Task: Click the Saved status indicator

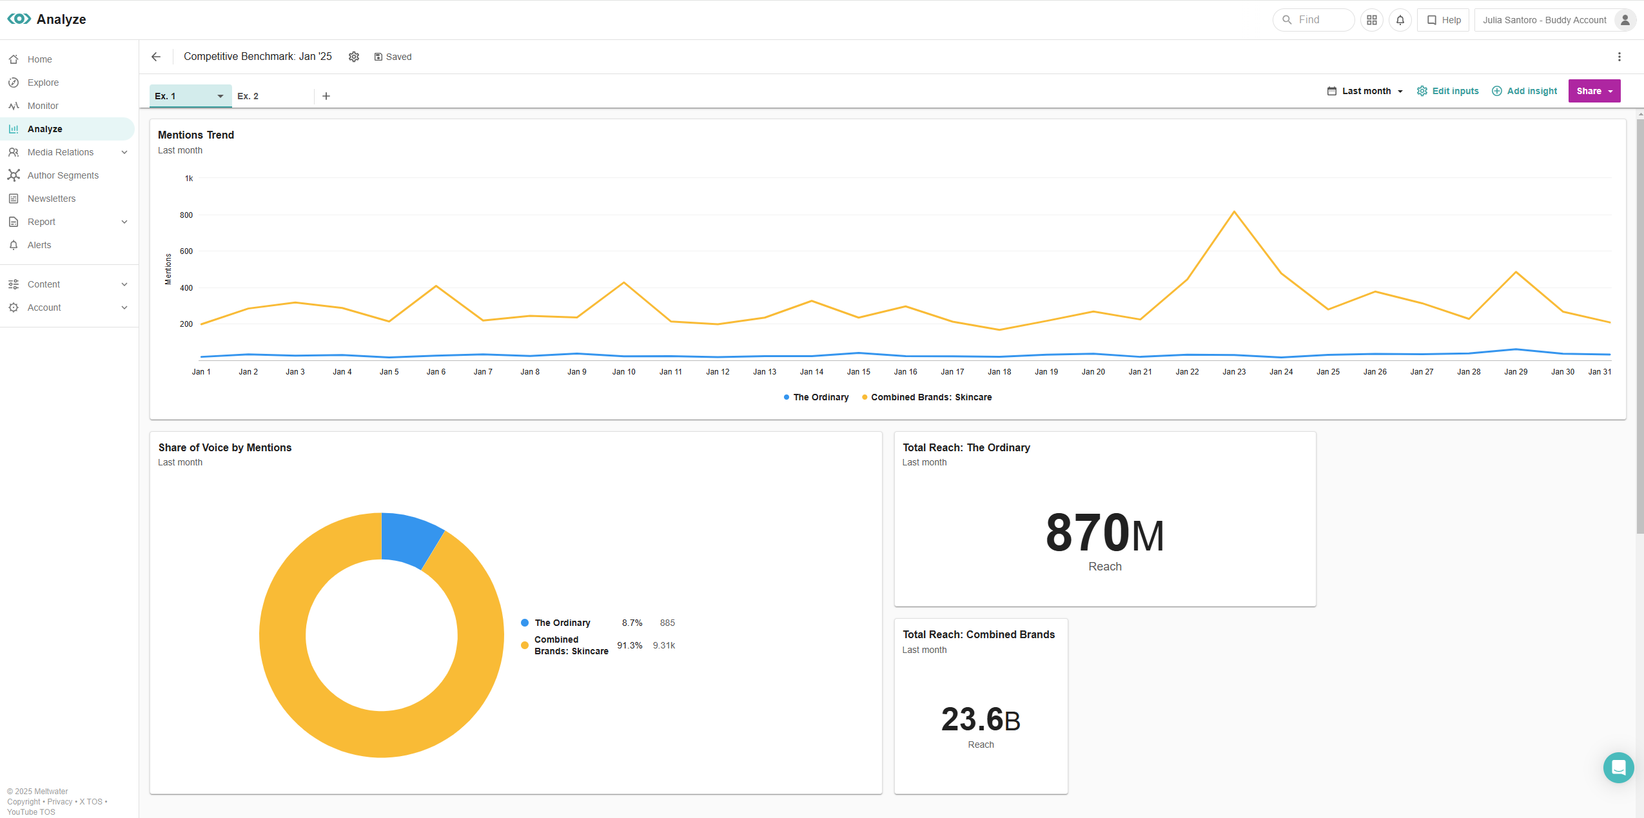Action: pyautogui.click(x=393, y=57)
